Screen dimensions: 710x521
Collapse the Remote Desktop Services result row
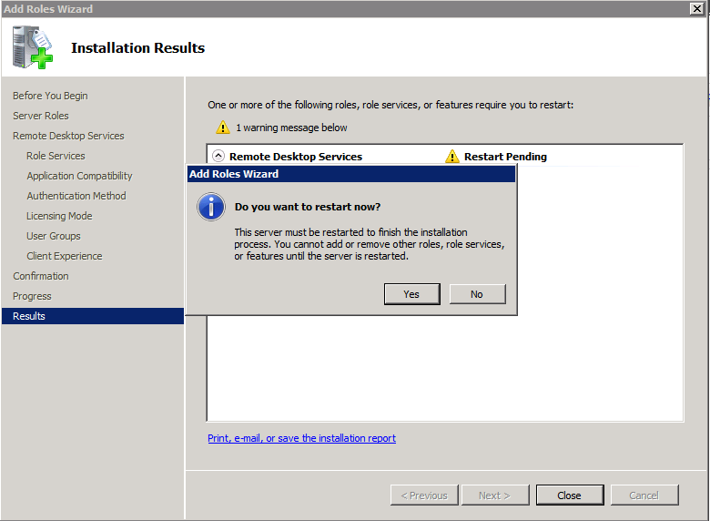(218, 156)
